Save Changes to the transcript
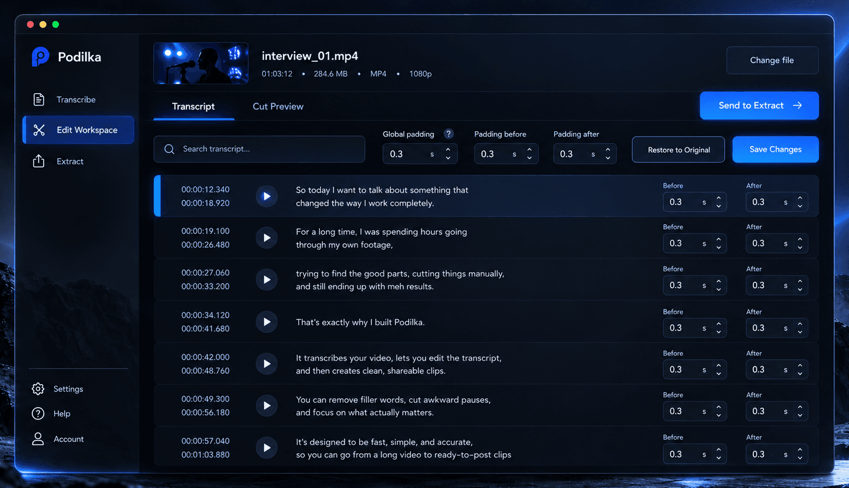 [x=776, y=150]
